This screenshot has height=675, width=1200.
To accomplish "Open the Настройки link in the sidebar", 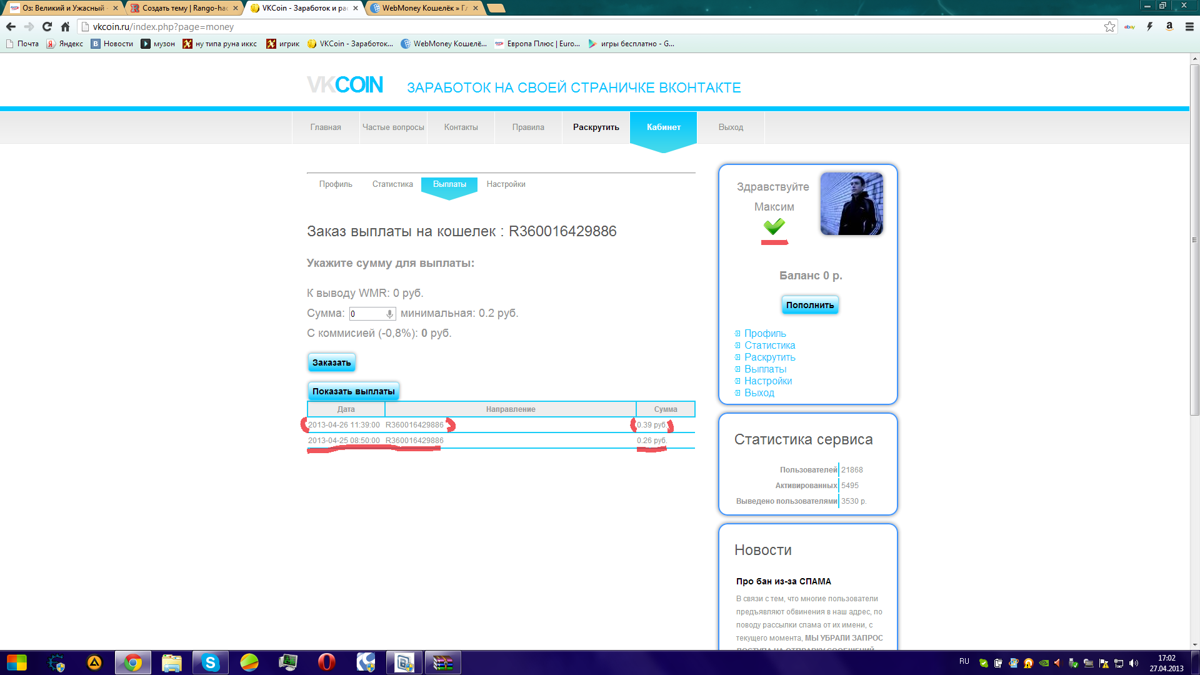I will (x=768, y=381).
